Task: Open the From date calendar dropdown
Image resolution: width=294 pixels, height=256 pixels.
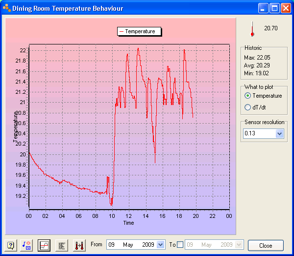Action: 160,245
